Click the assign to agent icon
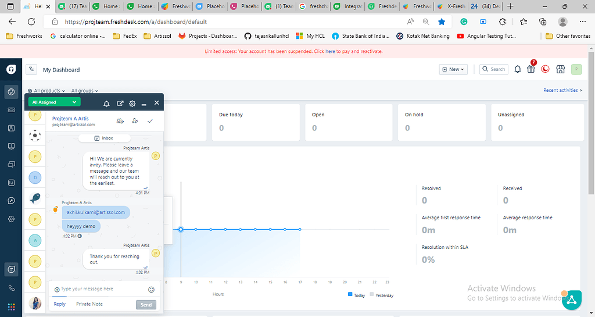 (x=135, y=121)
